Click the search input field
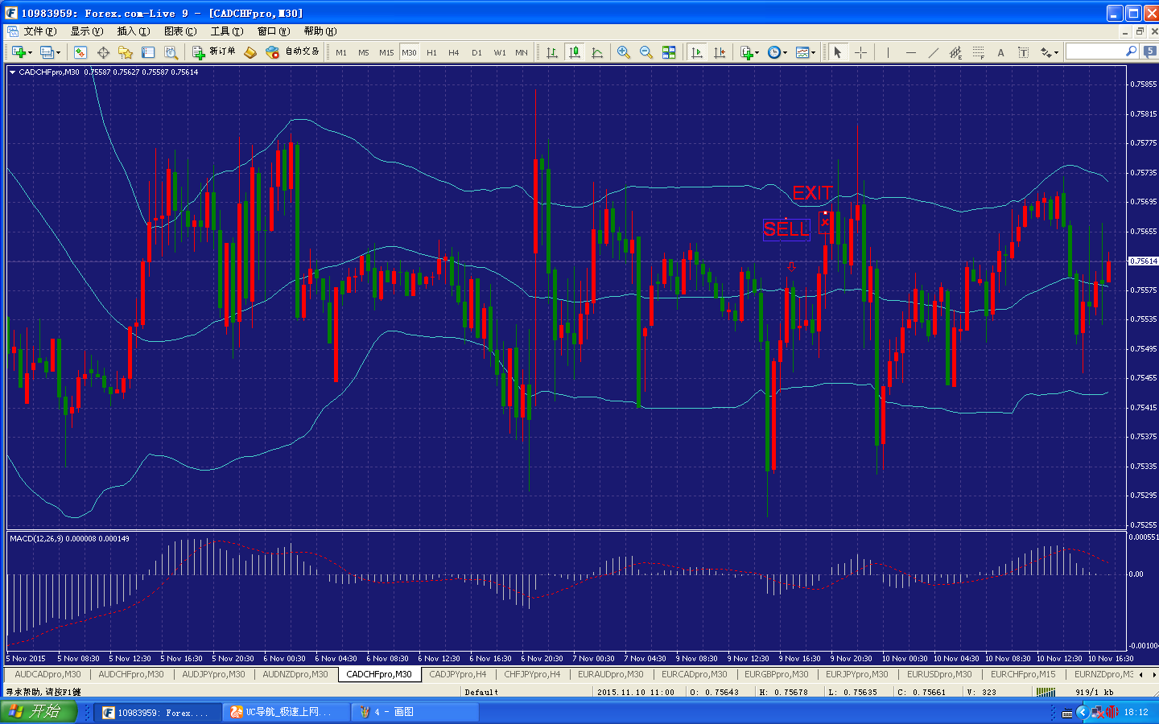Screen dimensions: 1159x724 [1095, 51]
